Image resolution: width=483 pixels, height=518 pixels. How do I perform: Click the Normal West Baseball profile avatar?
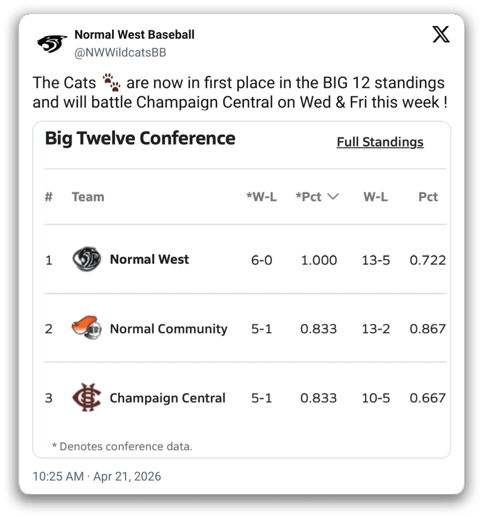[52, 44]
